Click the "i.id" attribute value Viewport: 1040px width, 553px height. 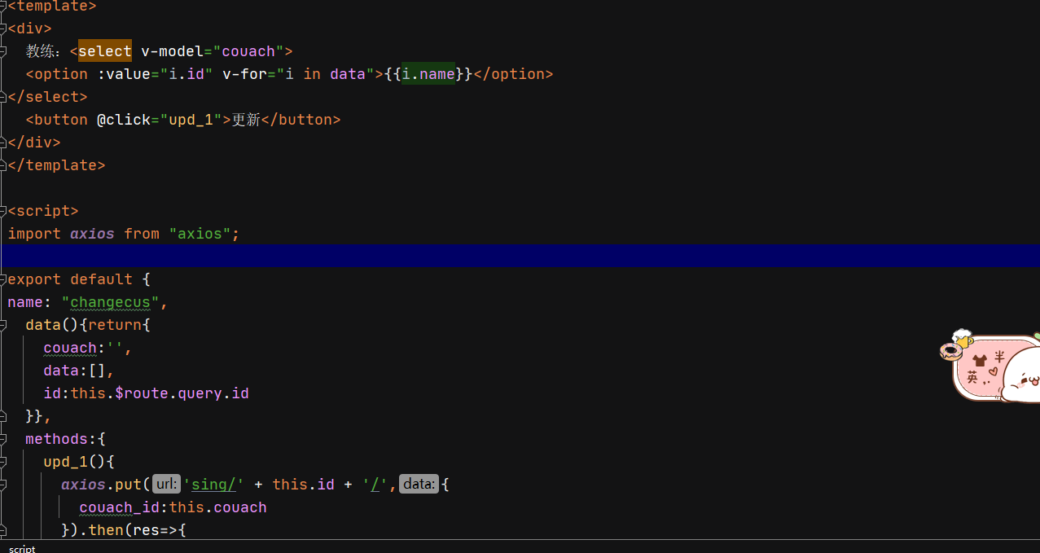[x=186, y=74]
